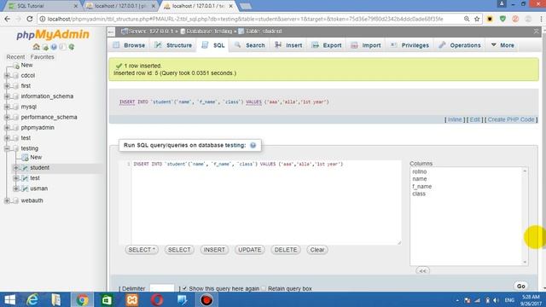The height and width of the screenshot is (307, 546).
Task: Open XAMPP icon on the taskbar
Action: pos(132,299)
